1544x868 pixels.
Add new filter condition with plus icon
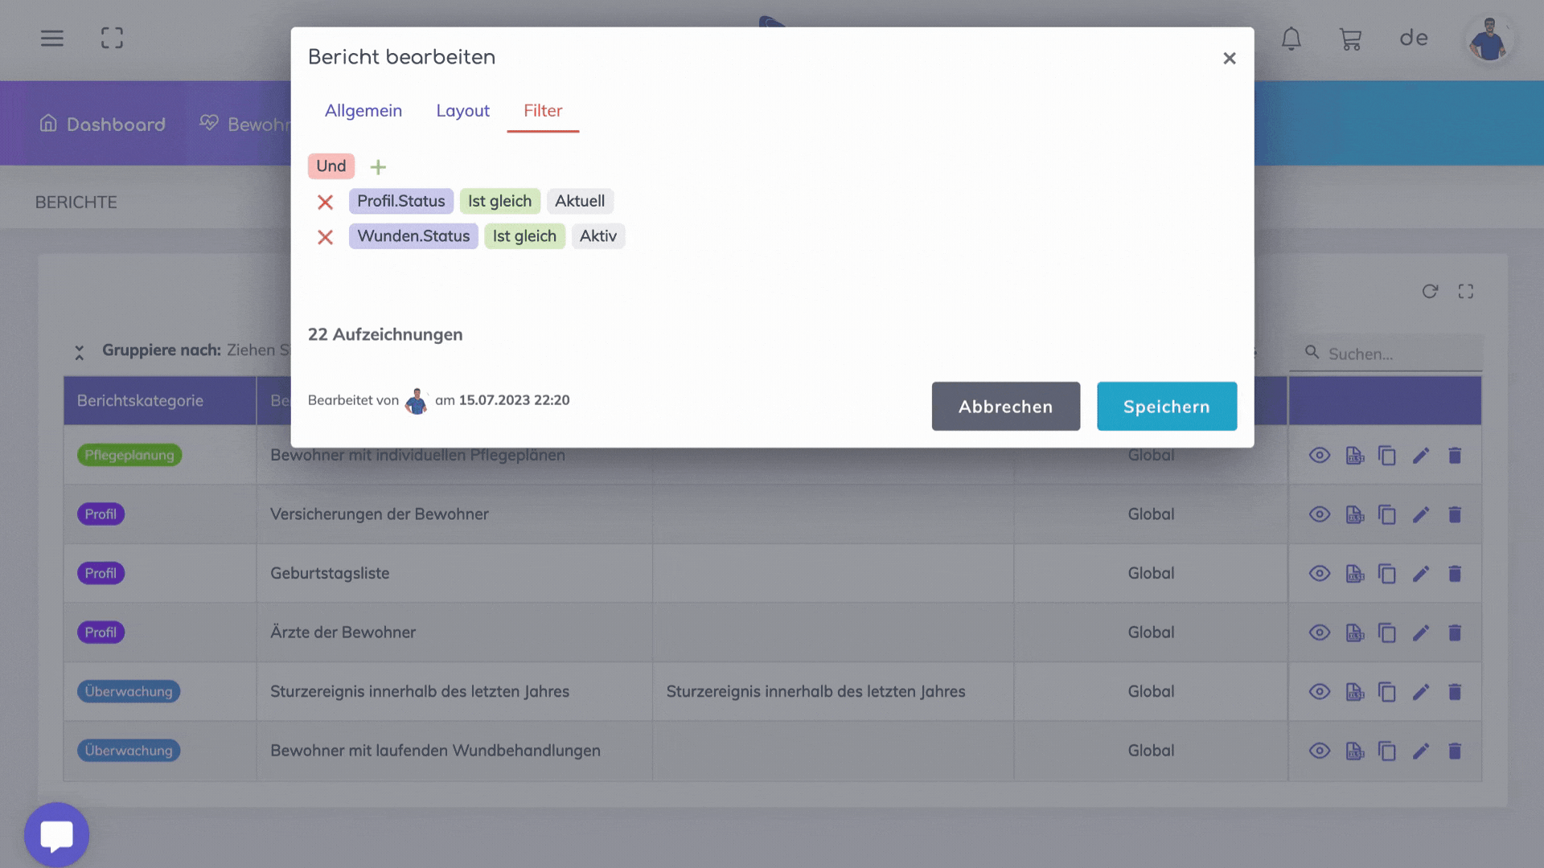pos(378,167)
